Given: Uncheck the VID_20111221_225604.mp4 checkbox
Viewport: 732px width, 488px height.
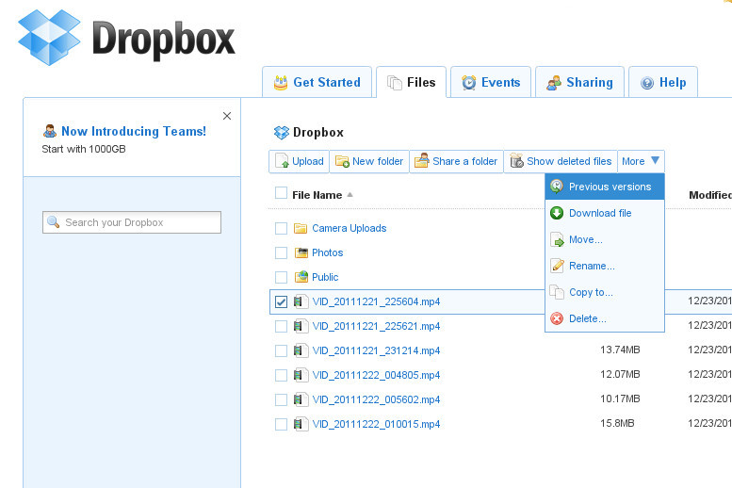Looking at the screenshot, I should 281,301.
